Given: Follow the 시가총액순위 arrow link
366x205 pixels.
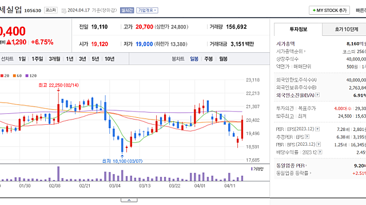Looking at the screenshot, I should [x=291, y=51].
